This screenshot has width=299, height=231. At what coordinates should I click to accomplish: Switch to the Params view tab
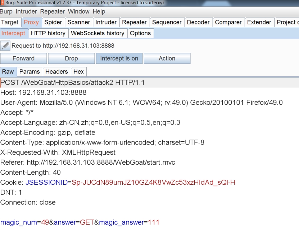tap(30, 72)
